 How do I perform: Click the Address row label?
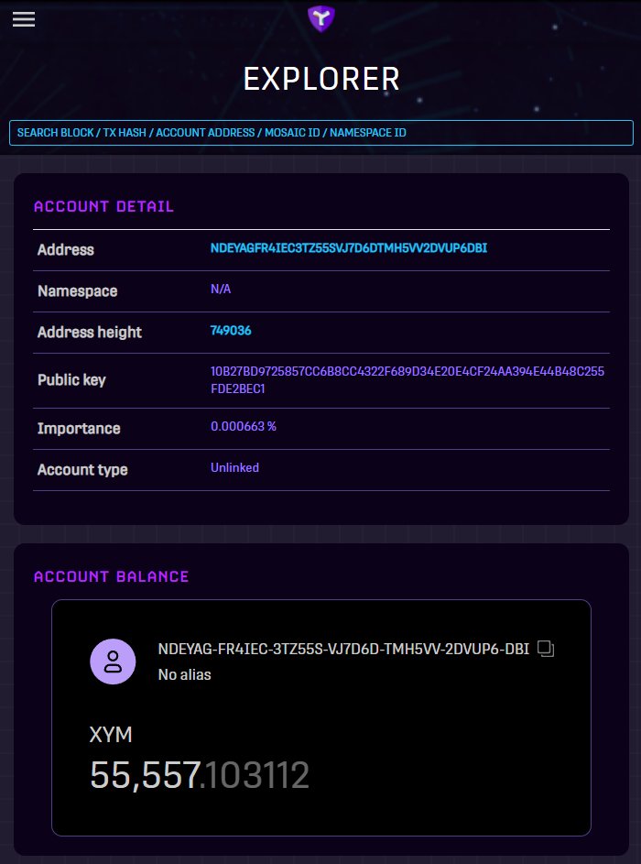point(66,249)
